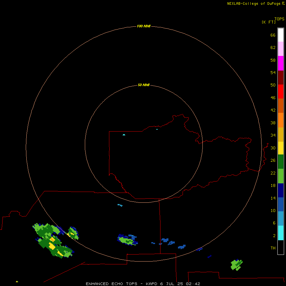
Task: Click the 50 NMI range ring label
Action: (144, 85)
